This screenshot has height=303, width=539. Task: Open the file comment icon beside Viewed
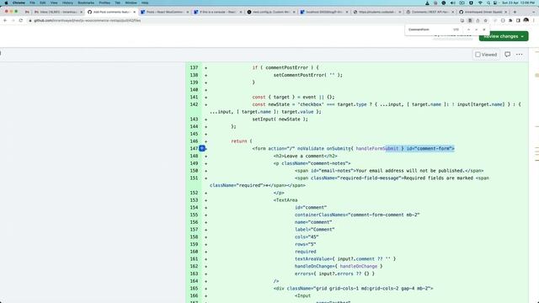coord(507,55)
